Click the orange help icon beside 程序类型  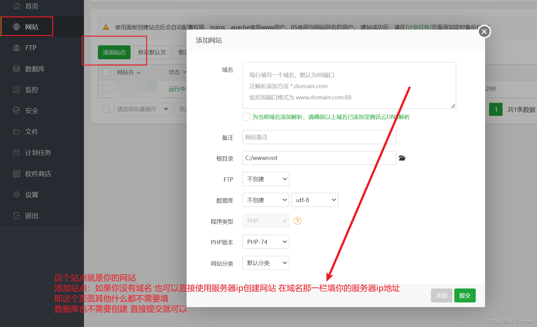[x=298, y=221]
